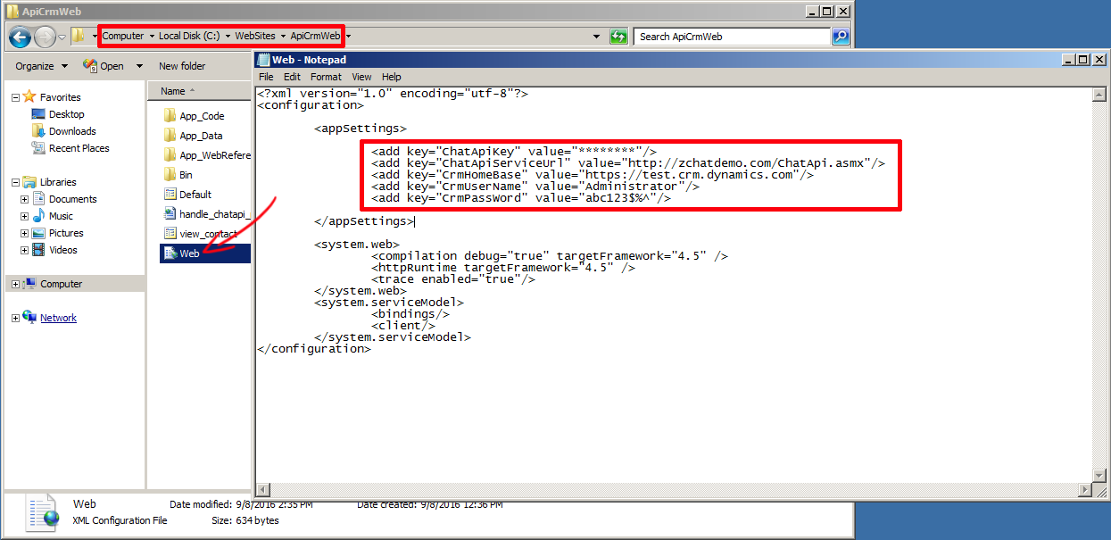This screenshot has height=540, width=1111.
Task: Select Computer in the navigation pane
Action: point(61,284)
